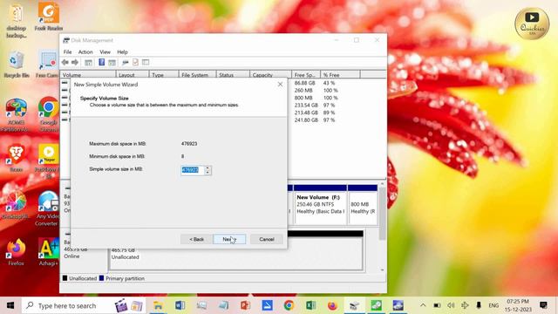558x314 pixels.
Task: Sort by the Status column header
Action: click(233, 75)
